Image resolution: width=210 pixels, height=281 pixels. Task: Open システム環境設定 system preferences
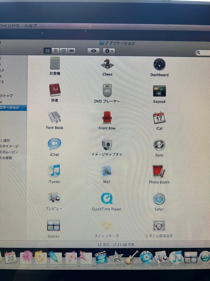[159, 226]
